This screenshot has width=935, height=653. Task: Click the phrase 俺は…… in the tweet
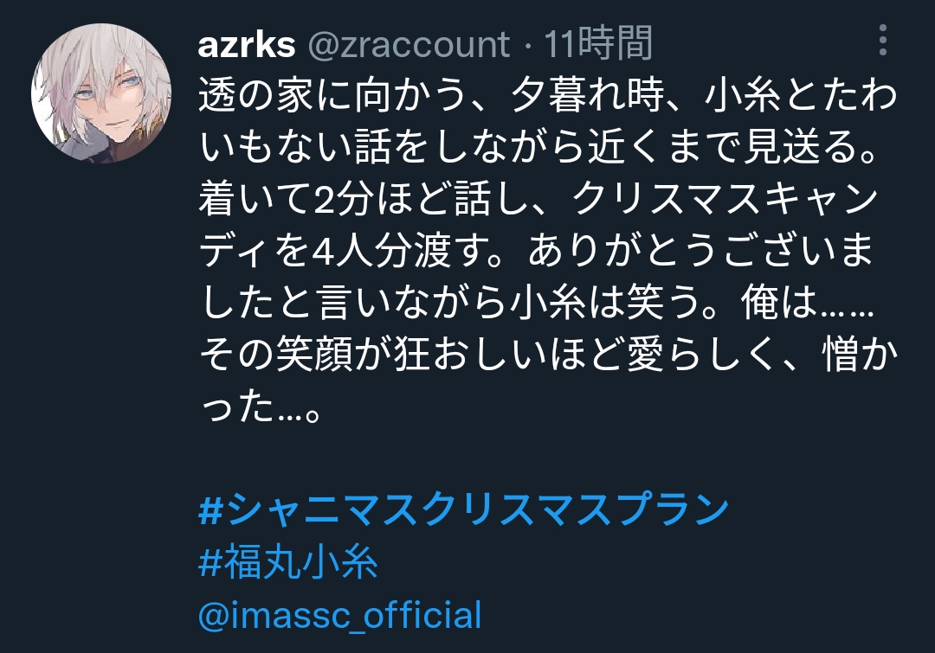tap(808, 303)
